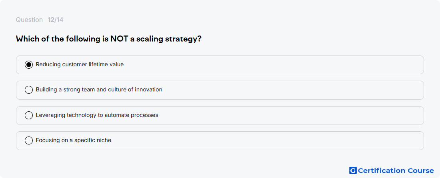Pick the 'Focusing on a specific niche' radio button
The image size is (440, 178).
coord(29,140)
